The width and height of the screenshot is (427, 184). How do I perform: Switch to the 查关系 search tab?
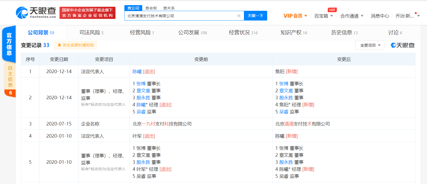tap(169, 8)
